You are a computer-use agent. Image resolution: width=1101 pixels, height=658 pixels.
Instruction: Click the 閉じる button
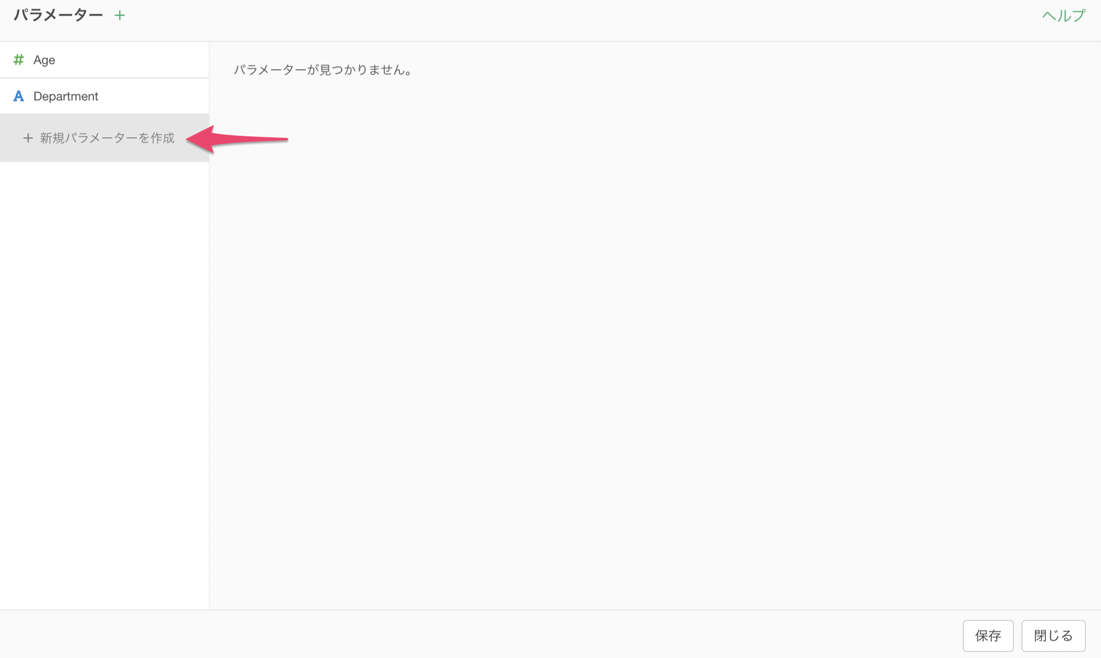coord(1053,635)
